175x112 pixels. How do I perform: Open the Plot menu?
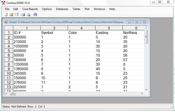[87, 9]
